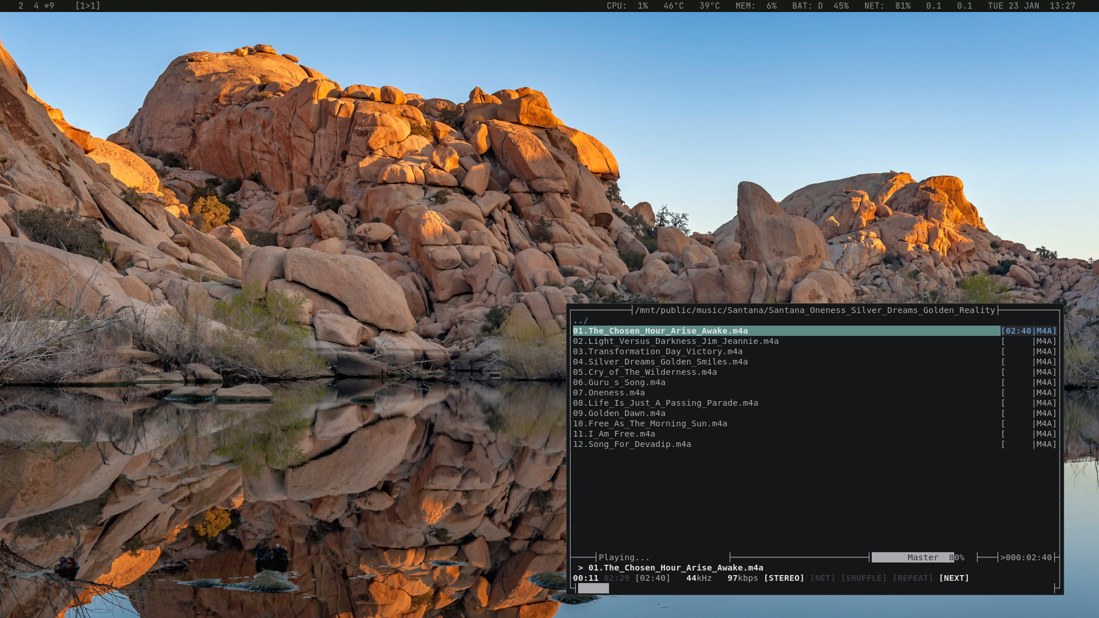Select 12.Song_For_Devadip.m4a track
This screenshot has height=618, width=1099.
coord(631,444)
